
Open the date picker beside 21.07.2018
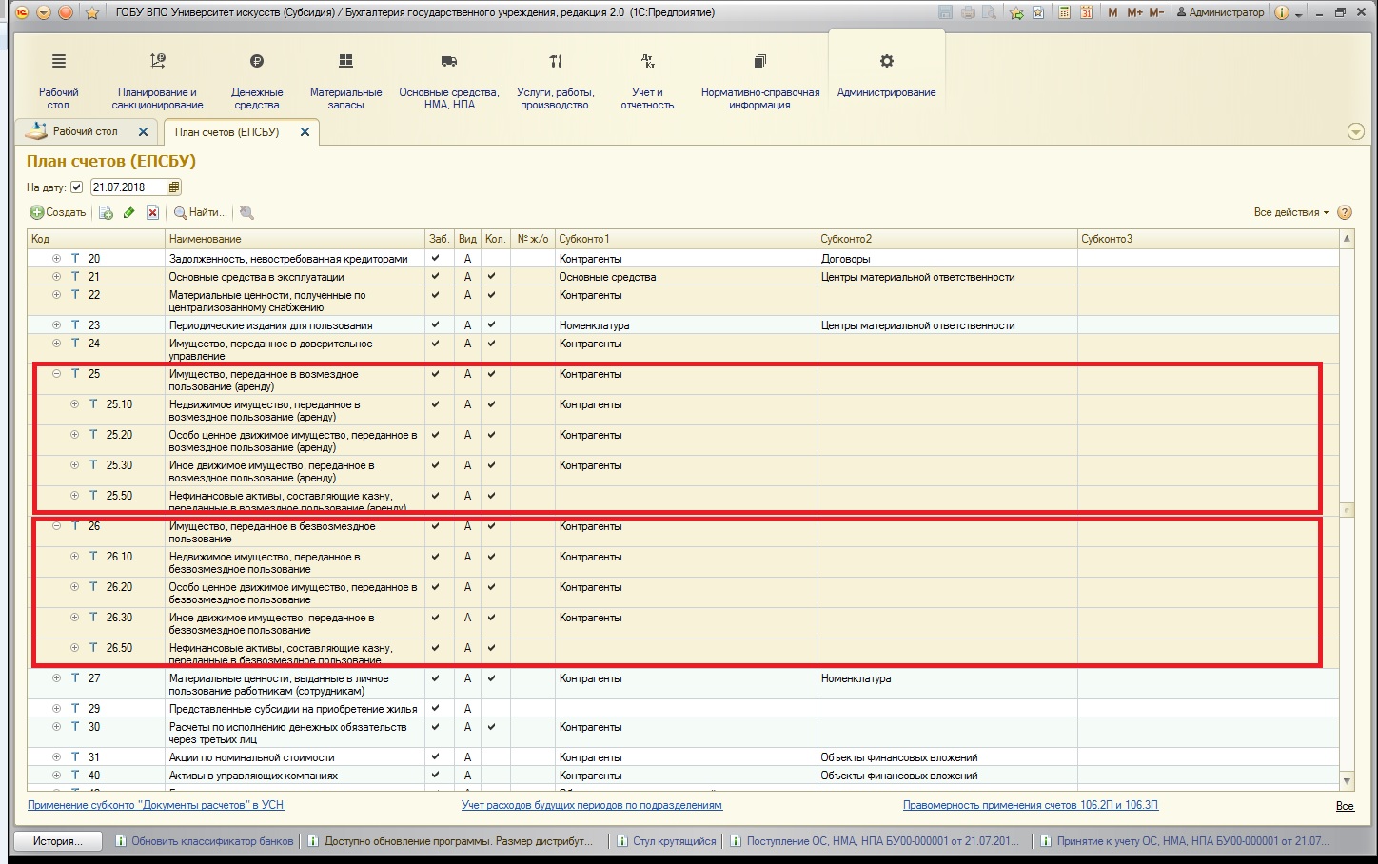click(x=174, y=187)
